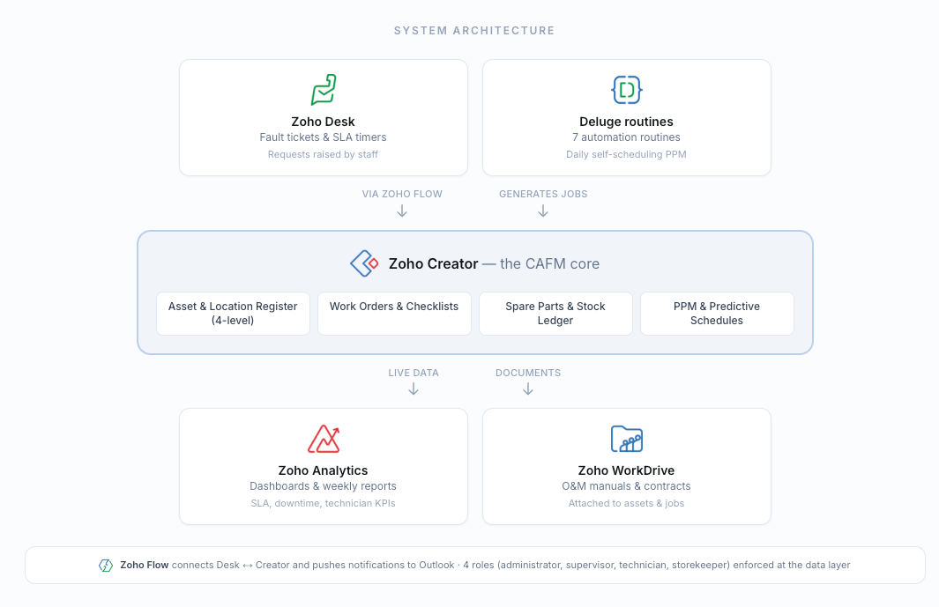Click 'Requests raised by staff' text
Image resolution: width=939 pixels, height=607 pixels.
(323, 154)
